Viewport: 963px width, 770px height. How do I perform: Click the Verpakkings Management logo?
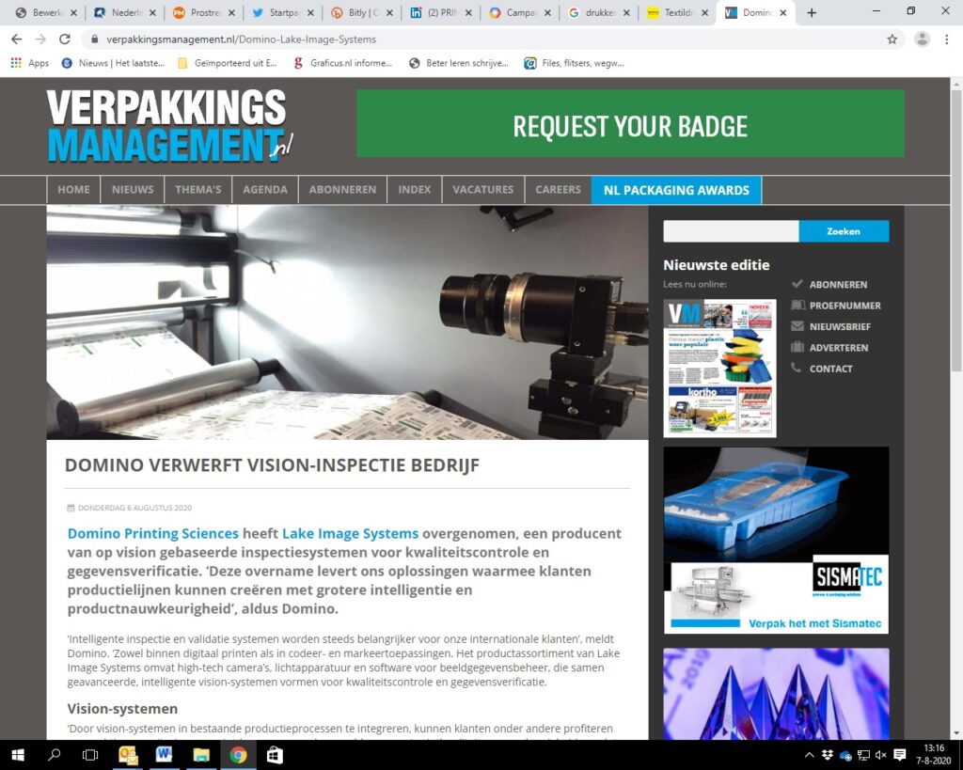(170, 126)
